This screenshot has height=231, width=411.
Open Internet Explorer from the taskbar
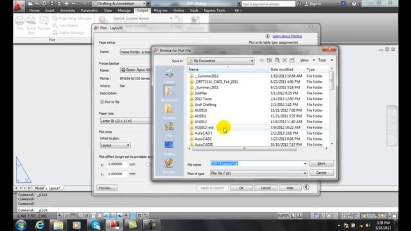[40, 225]
